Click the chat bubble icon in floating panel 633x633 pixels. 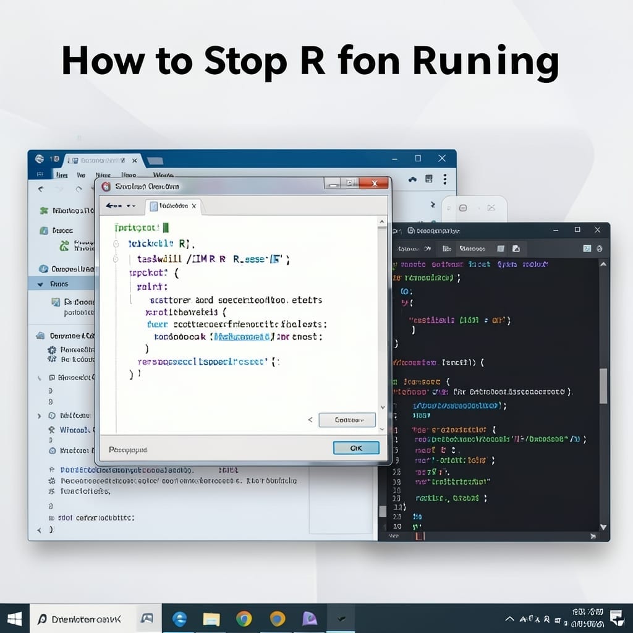tap(463, 208)
